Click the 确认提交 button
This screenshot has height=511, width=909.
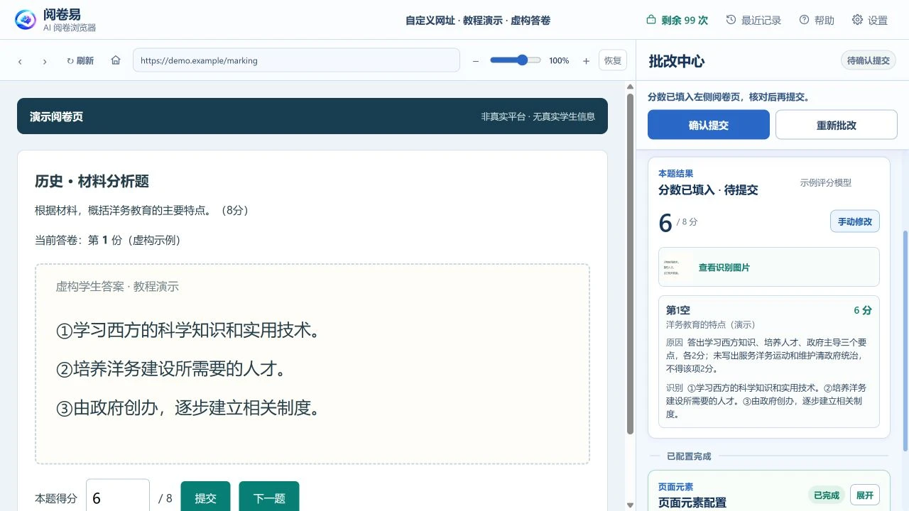(x=709, y=125)
